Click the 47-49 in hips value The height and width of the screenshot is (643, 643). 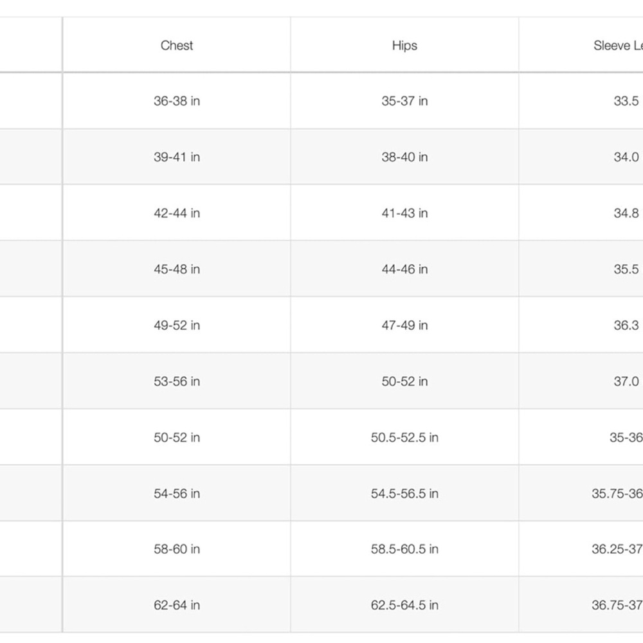pos(404,325)
